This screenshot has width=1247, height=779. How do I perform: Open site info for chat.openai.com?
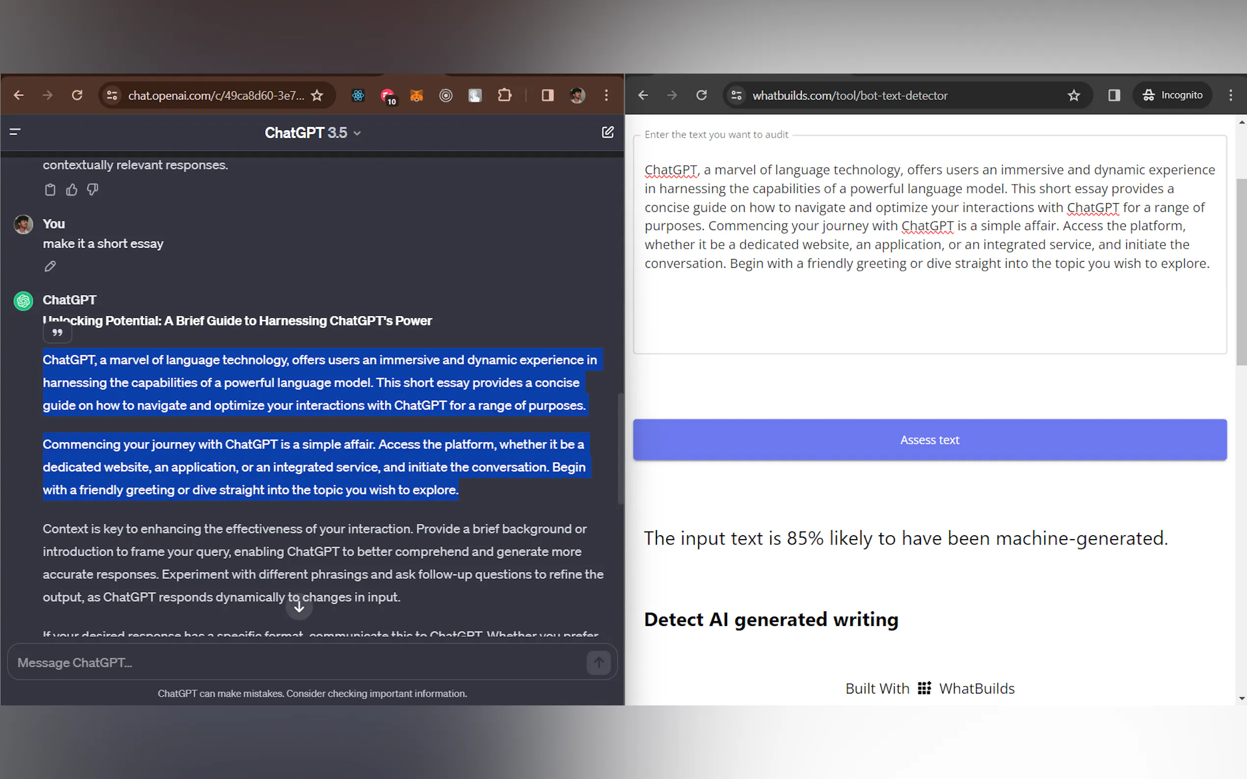(112, 95)
